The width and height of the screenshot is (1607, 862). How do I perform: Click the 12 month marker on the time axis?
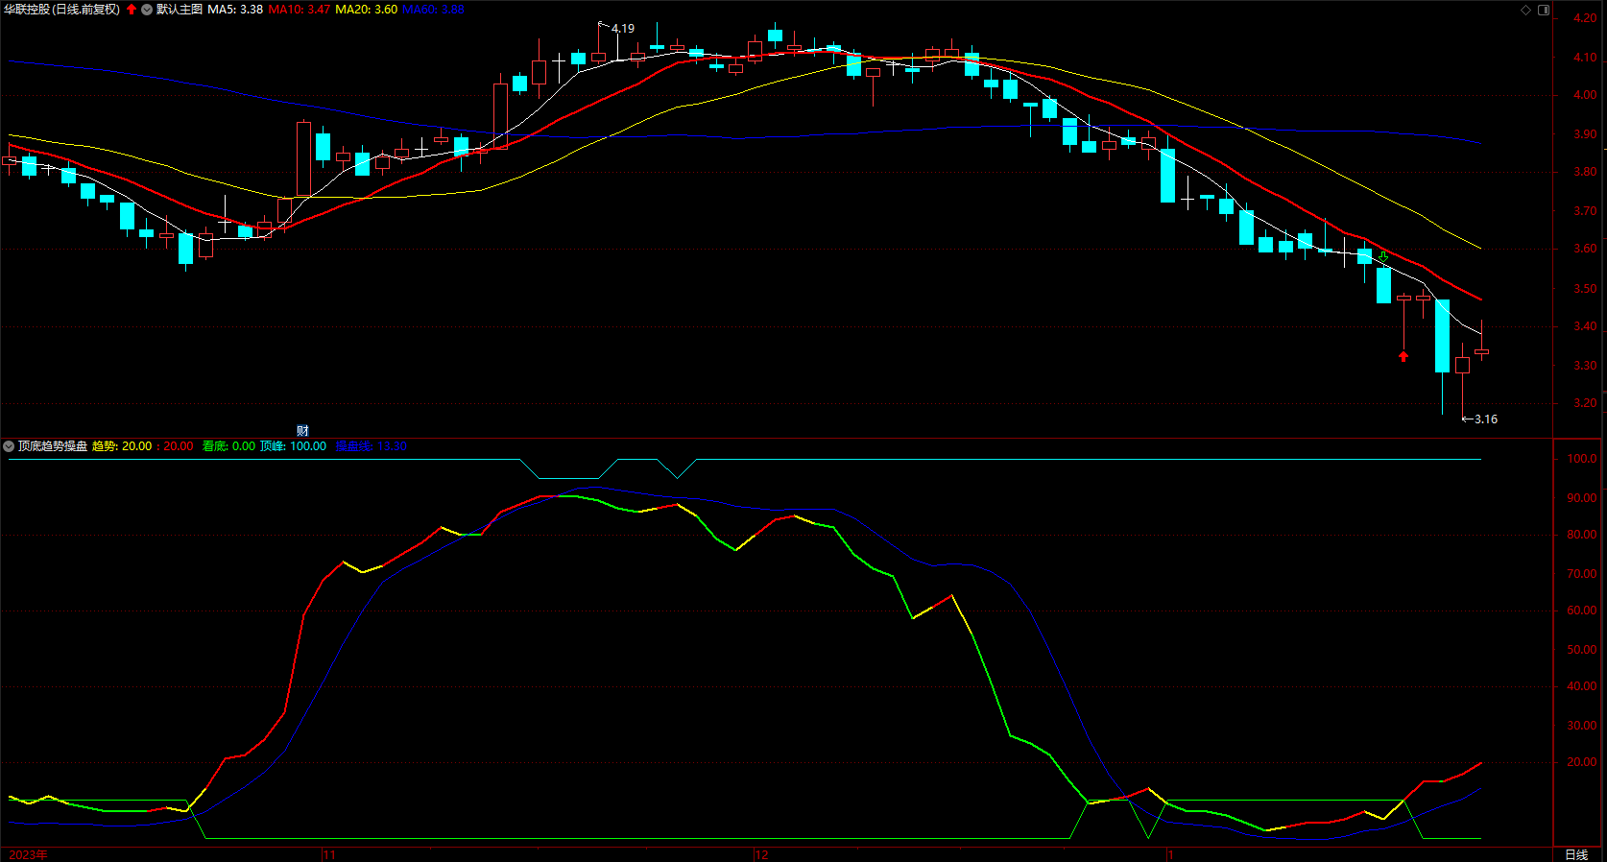[761, 854]
